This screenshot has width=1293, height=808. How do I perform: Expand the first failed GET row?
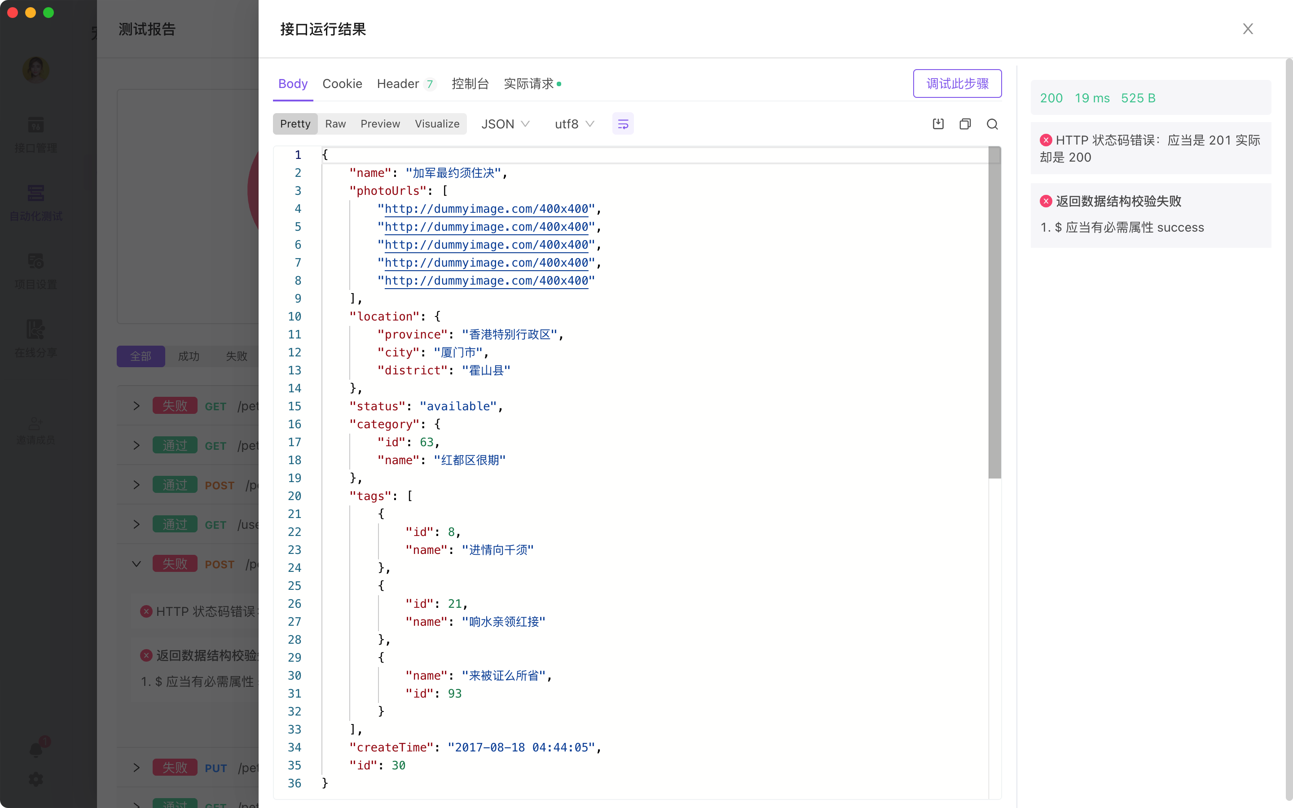(136, 406)
